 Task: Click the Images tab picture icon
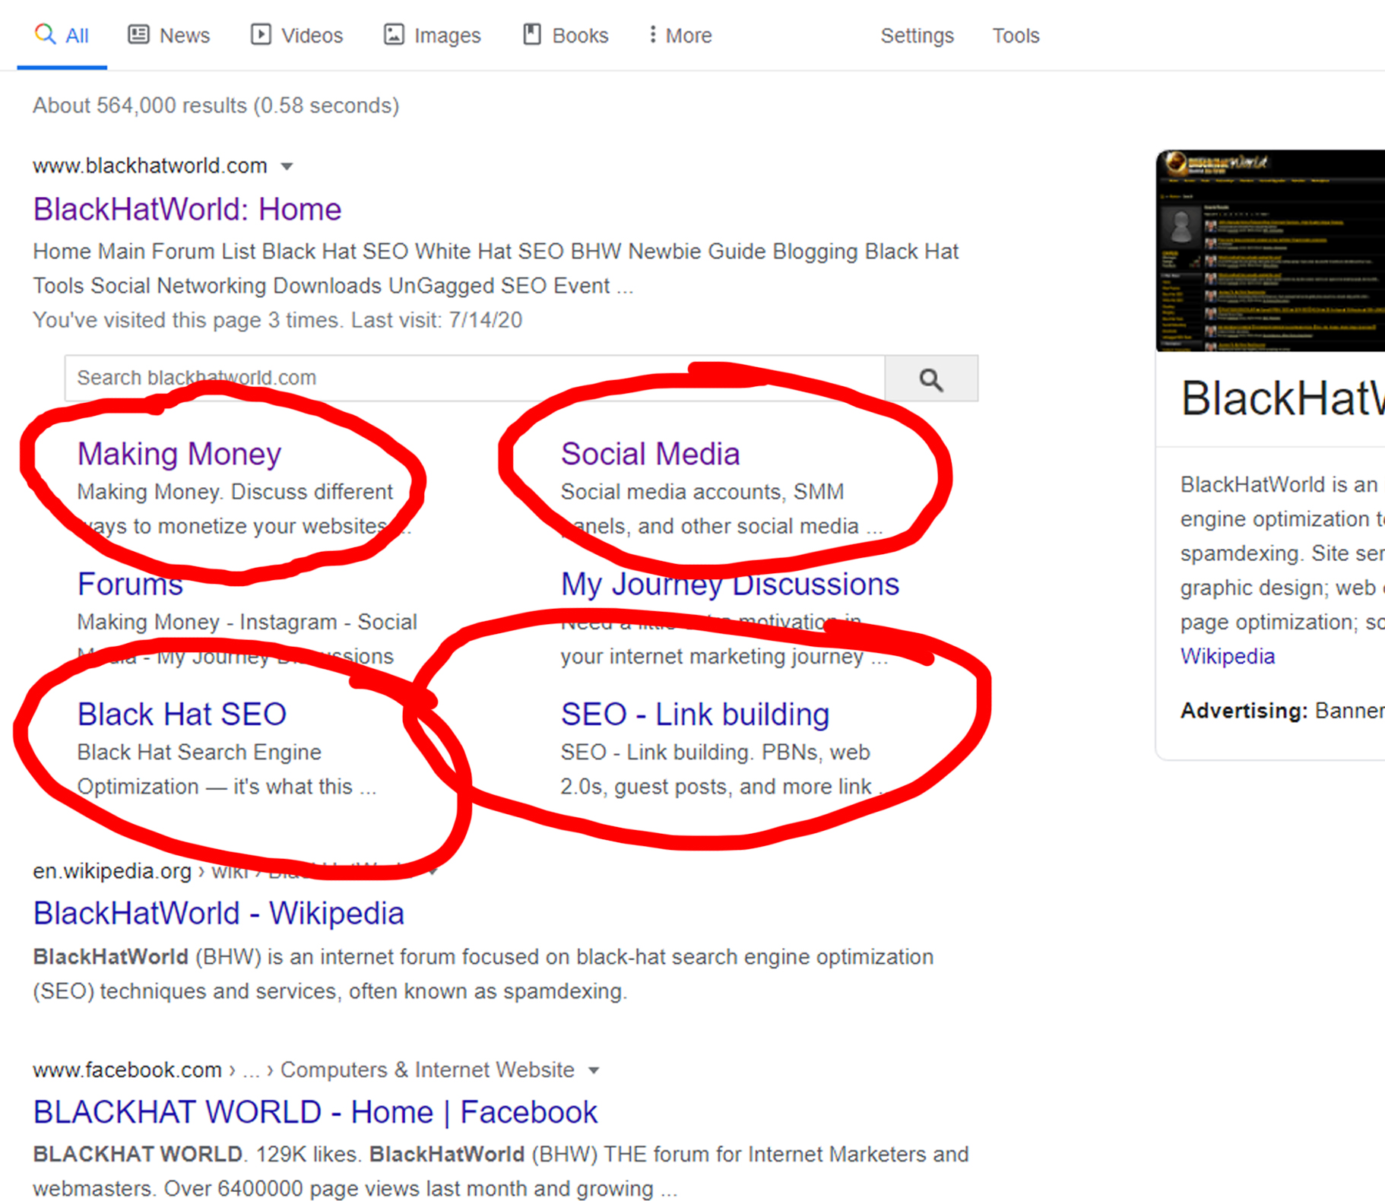tap(394, 34)
